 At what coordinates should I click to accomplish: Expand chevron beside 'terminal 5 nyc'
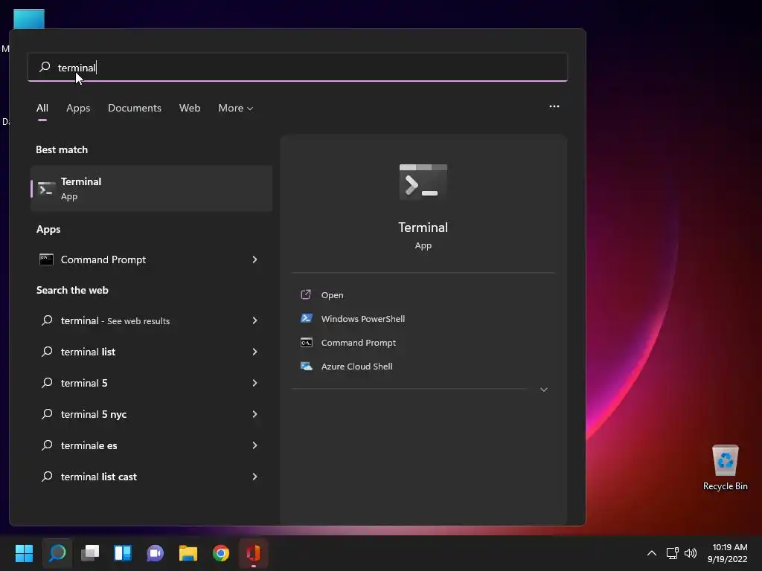[x=254, y=414]
